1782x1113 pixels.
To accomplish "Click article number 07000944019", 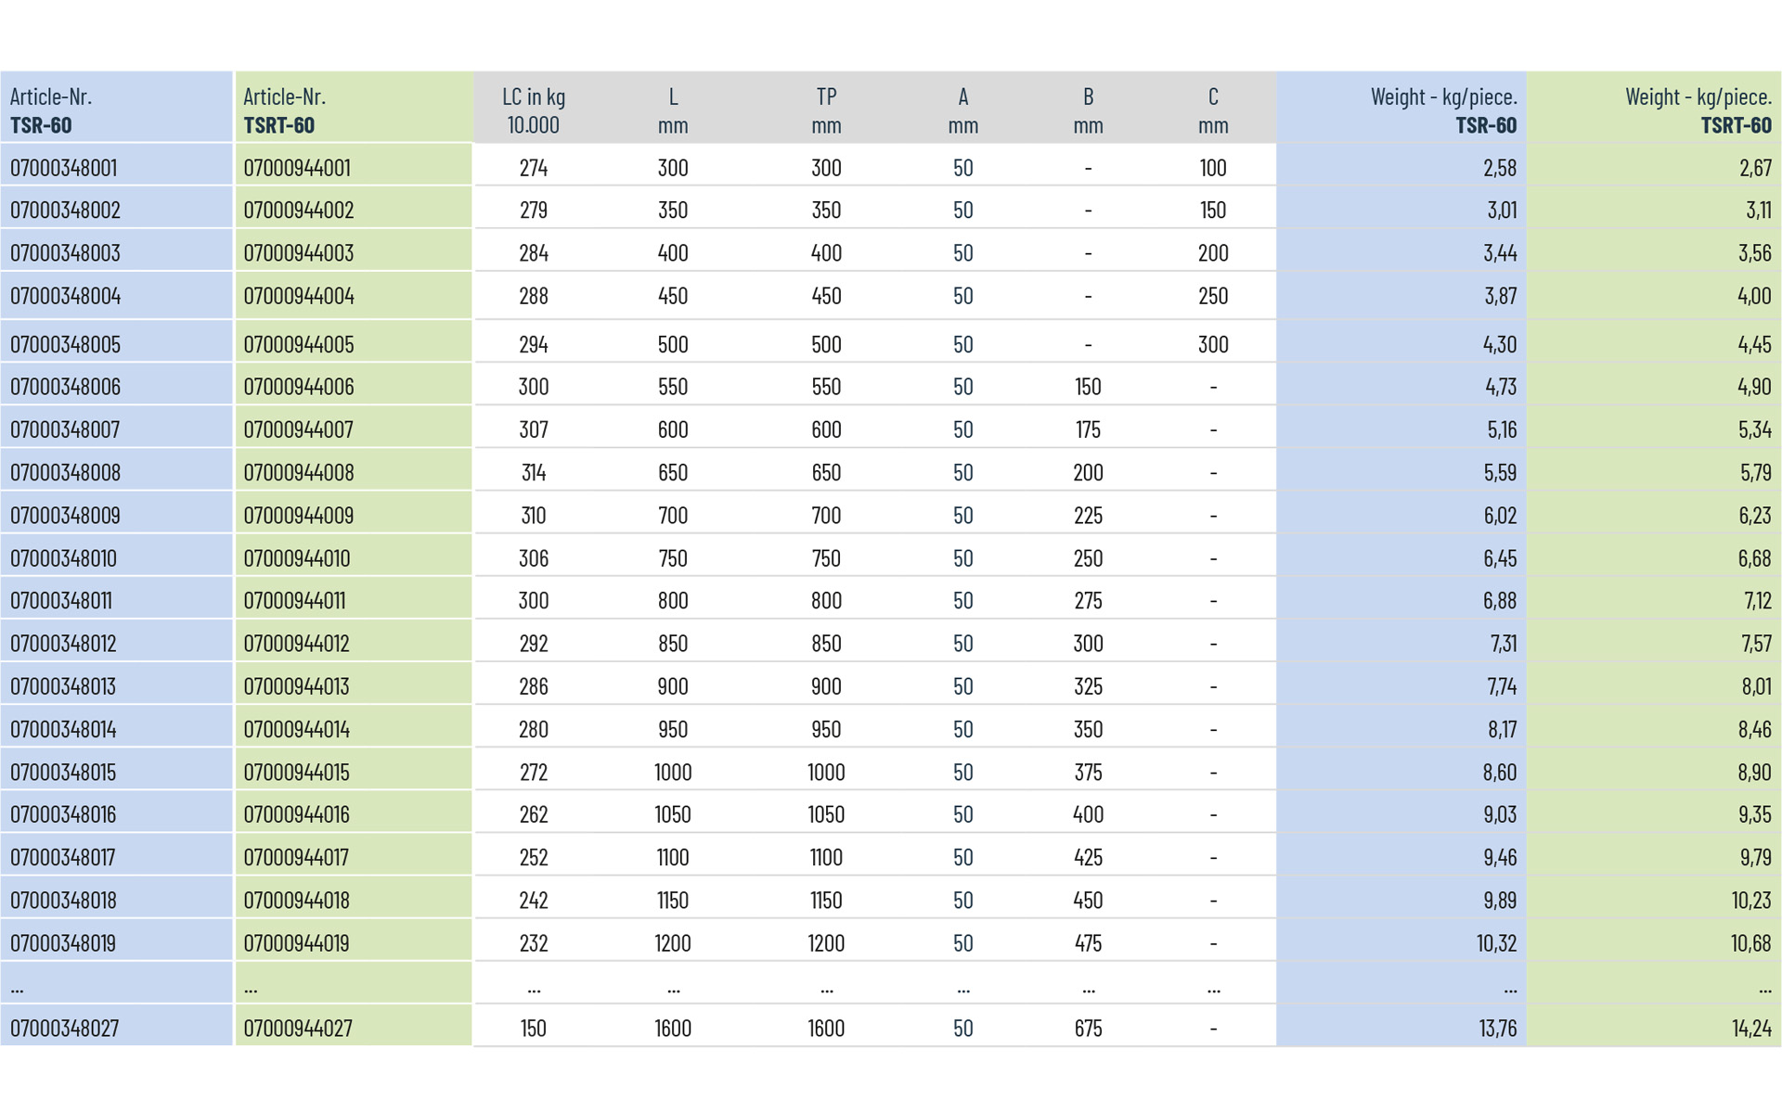I will (x=296, y=943).
